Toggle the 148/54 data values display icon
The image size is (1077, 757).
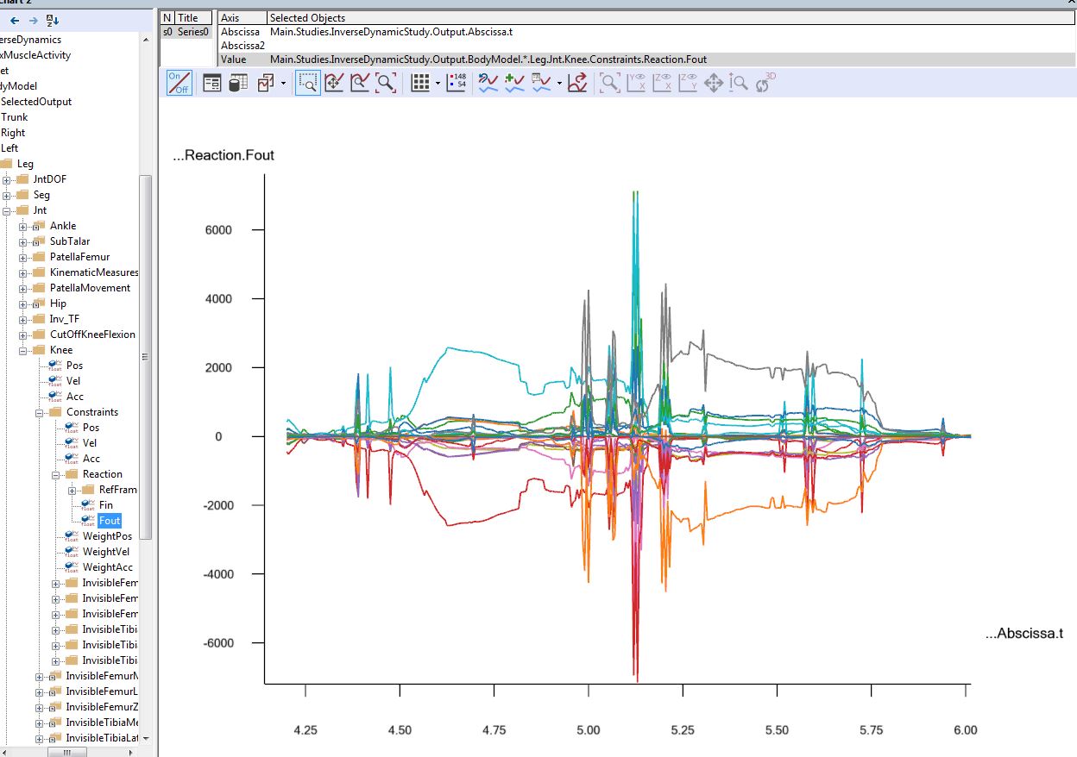pos(457,83)
